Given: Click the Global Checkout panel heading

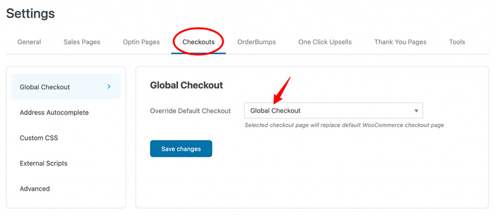Looking at the screenshot, I should pos(187,85).
